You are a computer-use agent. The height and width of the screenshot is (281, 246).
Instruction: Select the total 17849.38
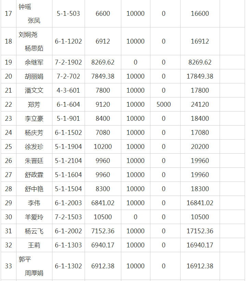tap(200, 76)
